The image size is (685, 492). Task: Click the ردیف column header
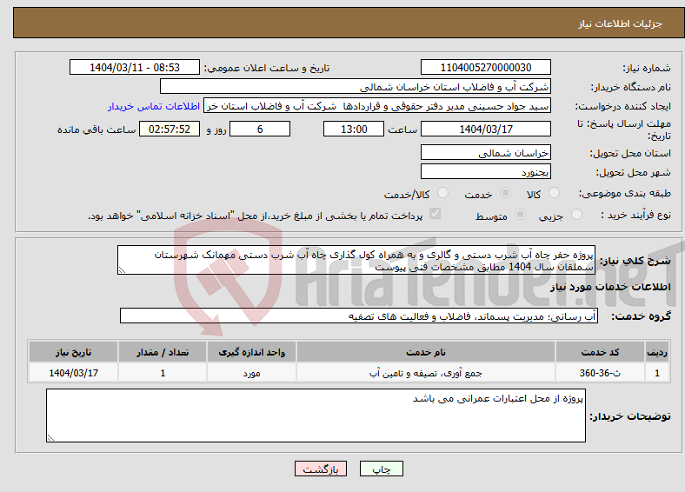(657, 352)
